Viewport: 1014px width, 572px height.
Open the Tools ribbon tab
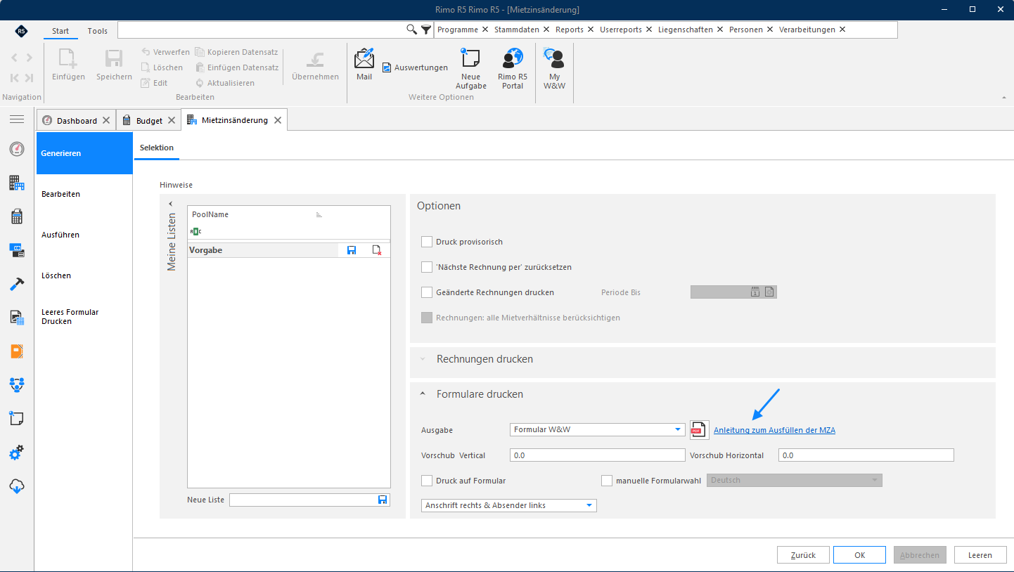point(98,31)
